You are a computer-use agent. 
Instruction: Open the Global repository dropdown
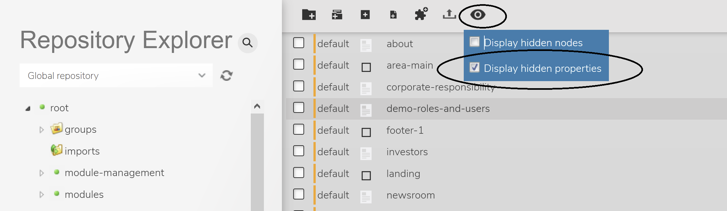point(116,76)
